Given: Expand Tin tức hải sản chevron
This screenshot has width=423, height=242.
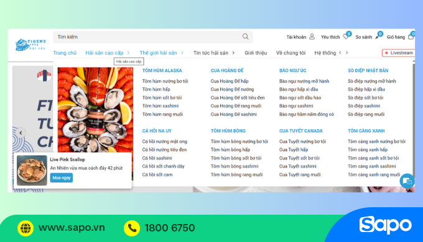Looking at the screenshot, I should [233, 53].
